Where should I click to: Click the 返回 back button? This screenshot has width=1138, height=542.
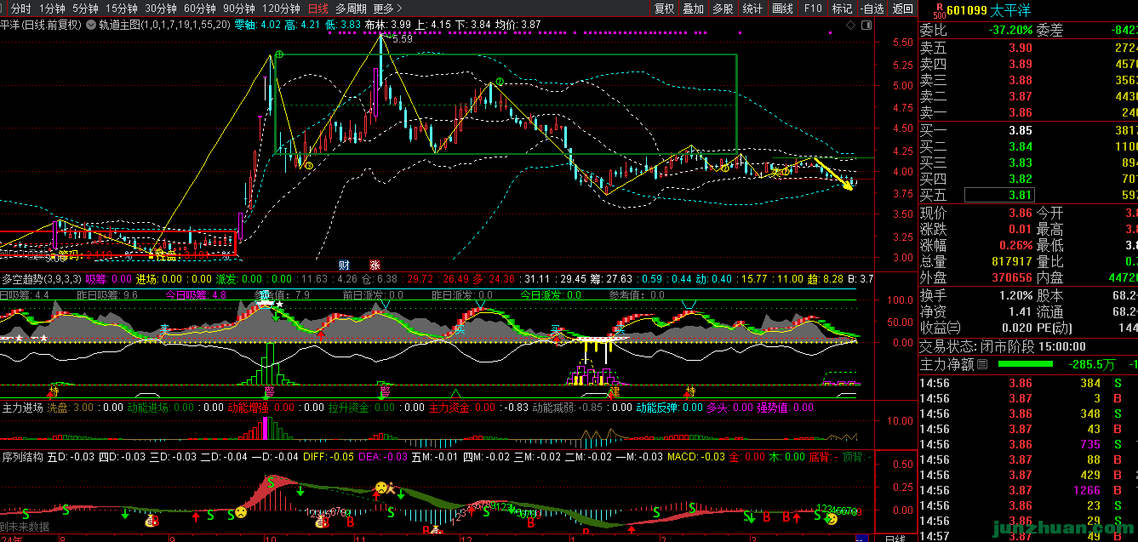pos(902,9)
